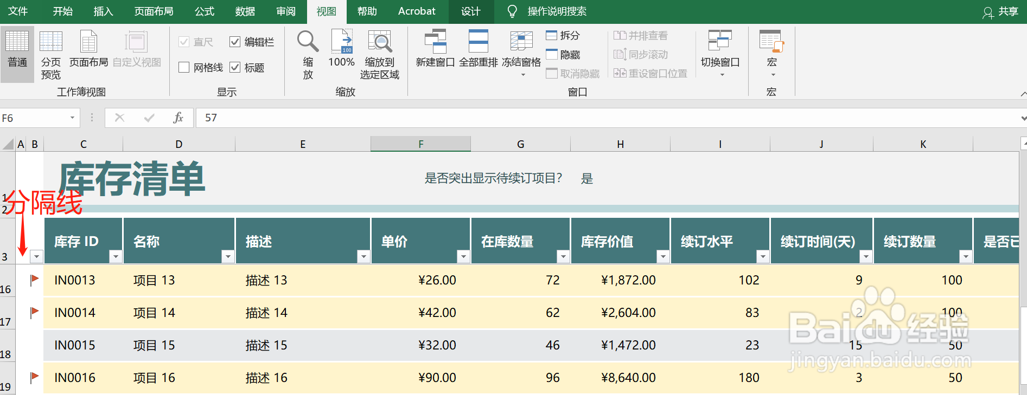Switch to the 开始 ribbon tab
This screenshot has width=1027, height=395.
[x=62, y=11]
